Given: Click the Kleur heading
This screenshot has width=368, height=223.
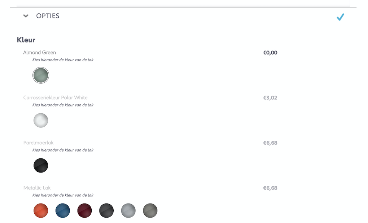Looking at the screenshot, I should click(26, 40).
